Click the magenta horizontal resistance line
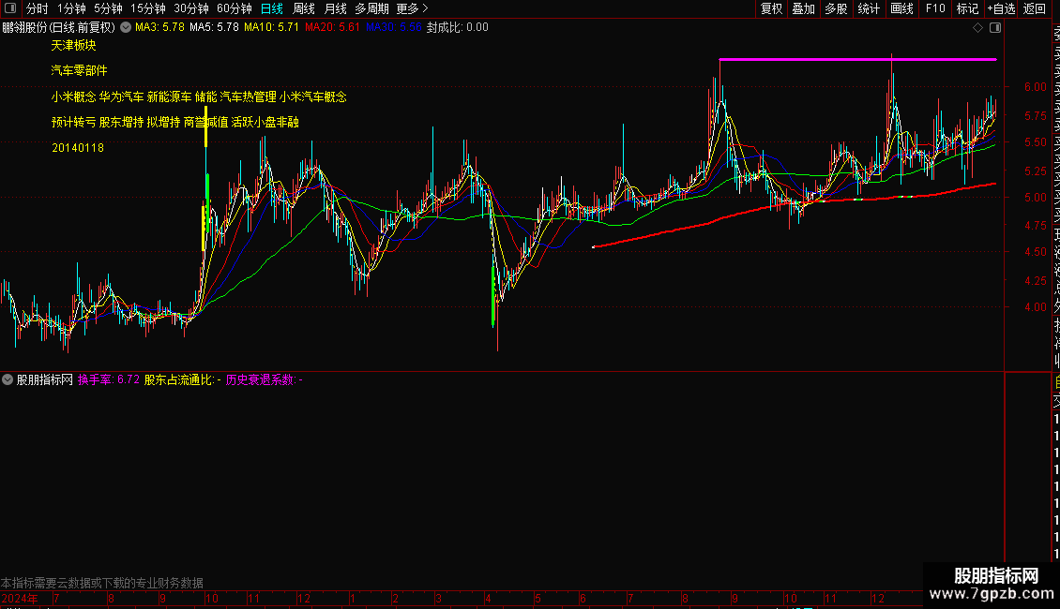The width and height of the screenshot is (1060, 609). [858, 59]
